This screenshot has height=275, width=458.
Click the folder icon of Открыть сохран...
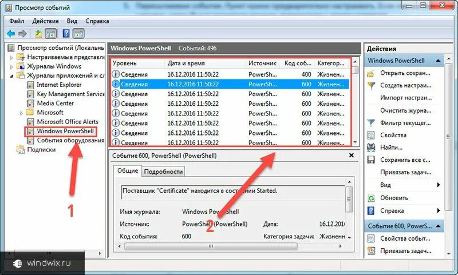[370, 73]
